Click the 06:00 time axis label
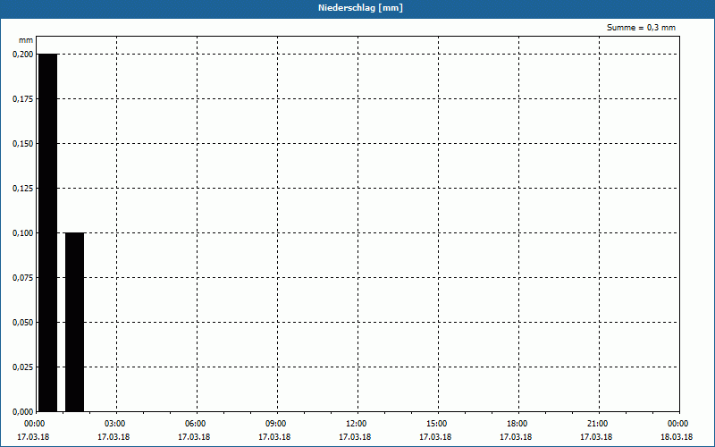This screenshot has height=447, width=715. pyautogui.click(x=196, y=424)
